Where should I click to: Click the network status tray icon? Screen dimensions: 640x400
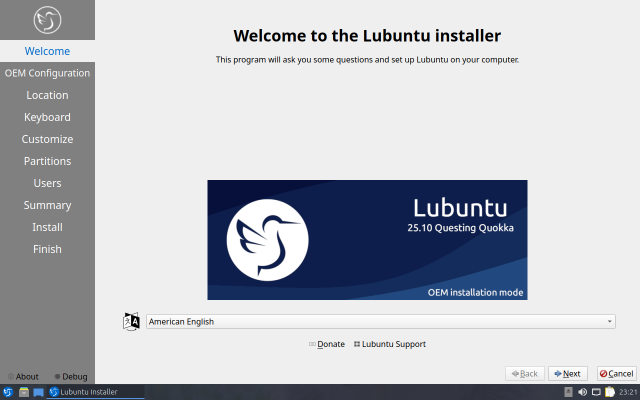pyautogui.click(x=596, y=392)
